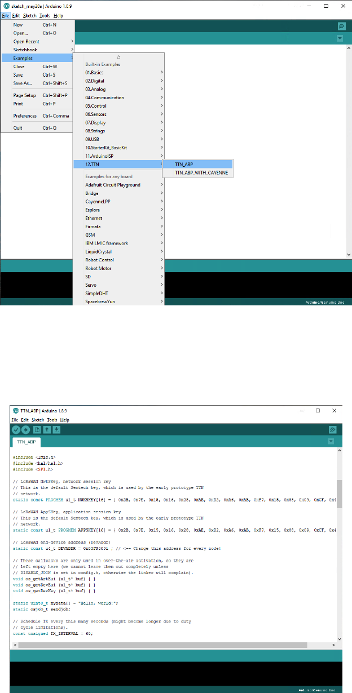Choose New in the File menu
Image resolution: width=352 pixels, height=693 pixels.
tap(38, 25)
